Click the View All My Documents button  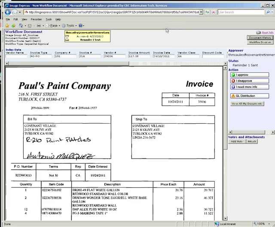click(x=247, y=104)
